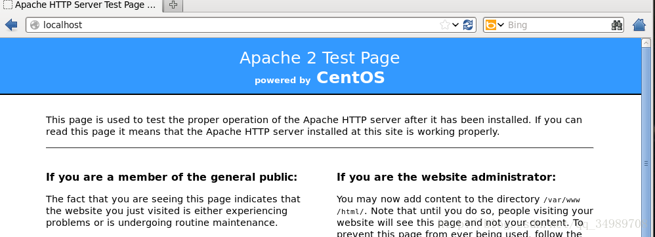Click heading "If you are a member of the general public:"

pyautogui.click(x=172, y=177)
